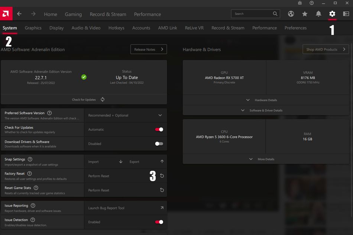Screen dimensions: 353x235
Task: Open the Home menu
Action: point(51,14)
